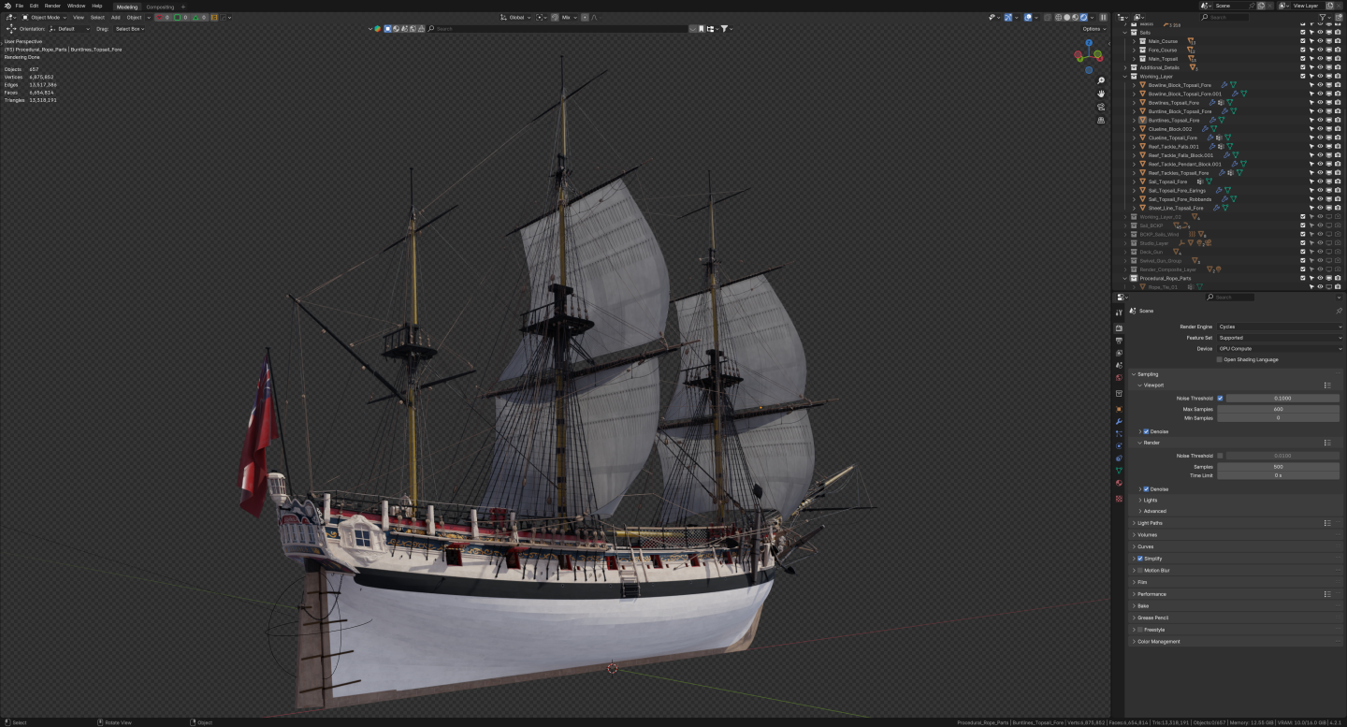Open the Device dropdown showing GPU Compute
Screen dimensions: 1347x727
point(1279,348)
